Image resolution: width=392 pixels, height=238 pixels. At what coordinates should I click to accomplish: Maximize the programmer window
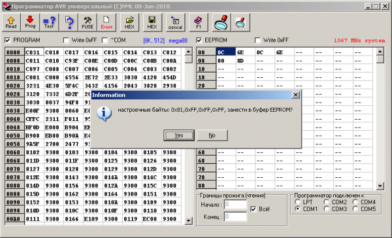pyautogui.click(x=376, y=7)
